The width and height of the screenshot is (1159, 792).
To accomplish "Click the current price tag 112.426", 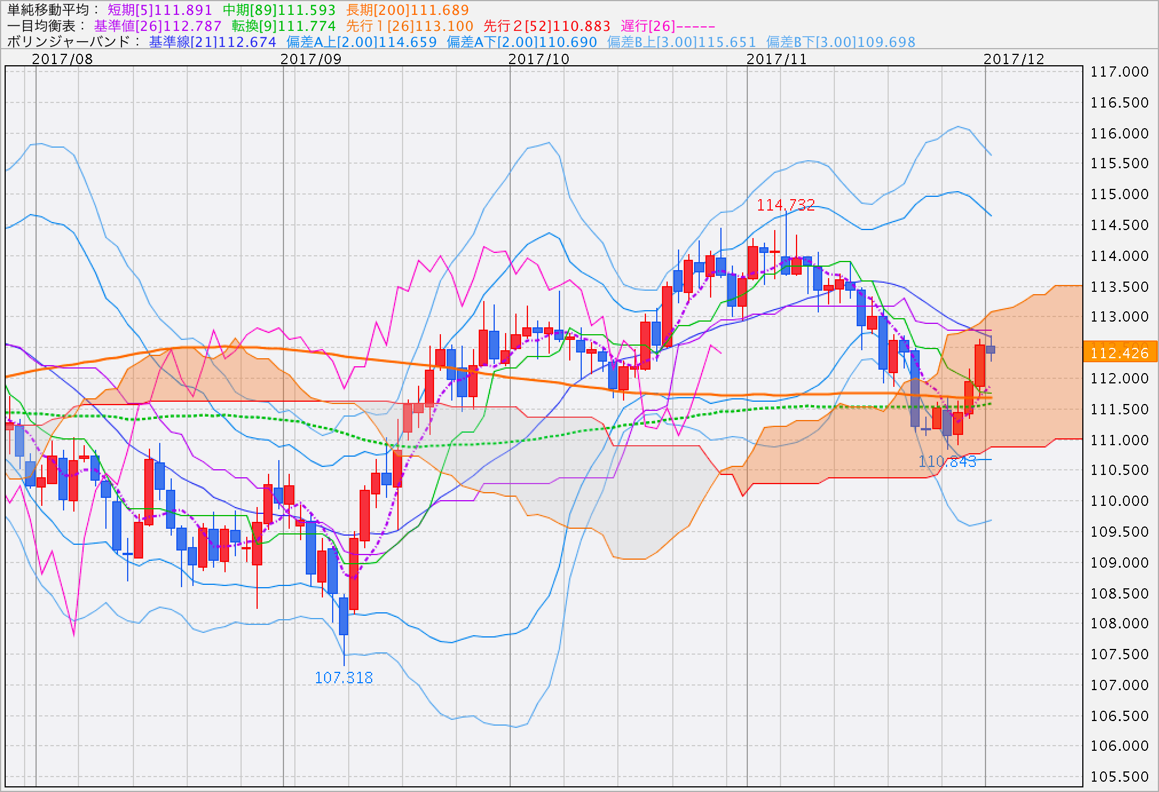I will 1120,352.
